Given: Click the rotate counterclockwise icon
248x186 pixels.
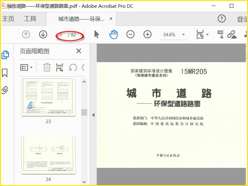Looking at the screenshot, I should click(73, 68).
